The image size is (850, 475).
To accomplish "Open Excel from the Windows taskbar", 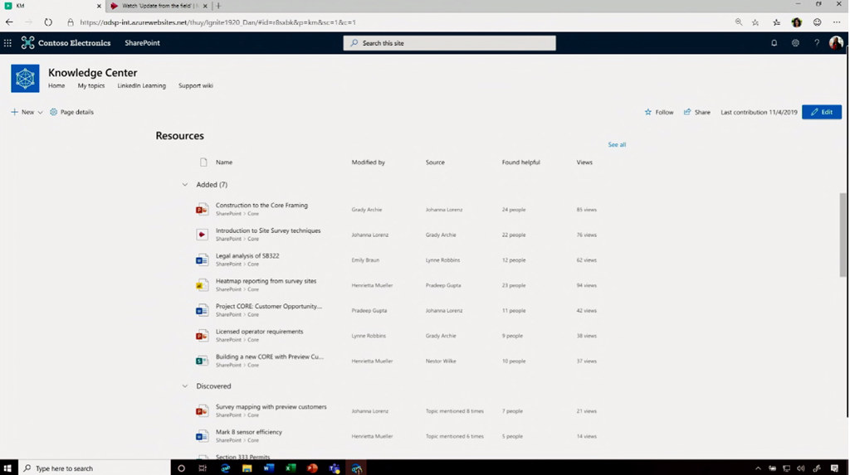I will tap(291, 468).
